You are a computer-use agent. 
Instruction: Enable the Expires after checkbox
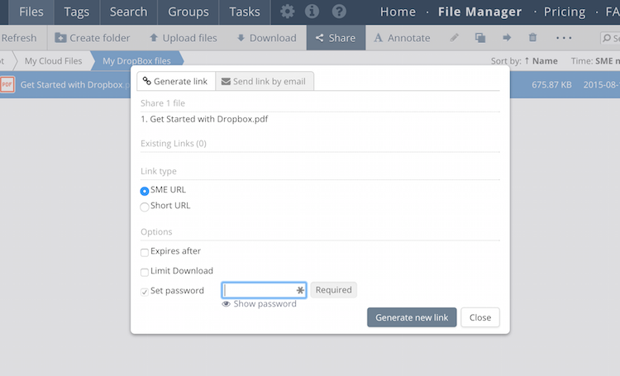click(145, 252)
